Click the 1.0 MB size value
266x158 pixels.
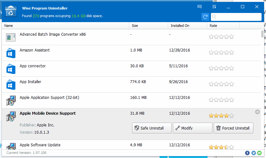[136, 50]
